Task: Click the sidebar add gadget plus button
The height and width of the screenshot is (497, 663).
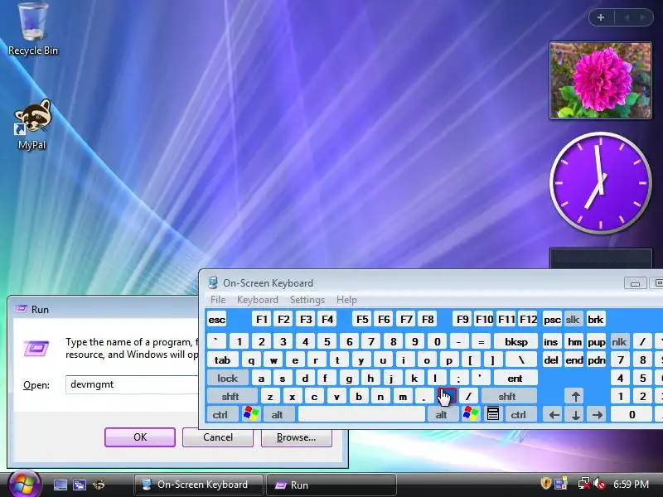Action: [601, 17]
